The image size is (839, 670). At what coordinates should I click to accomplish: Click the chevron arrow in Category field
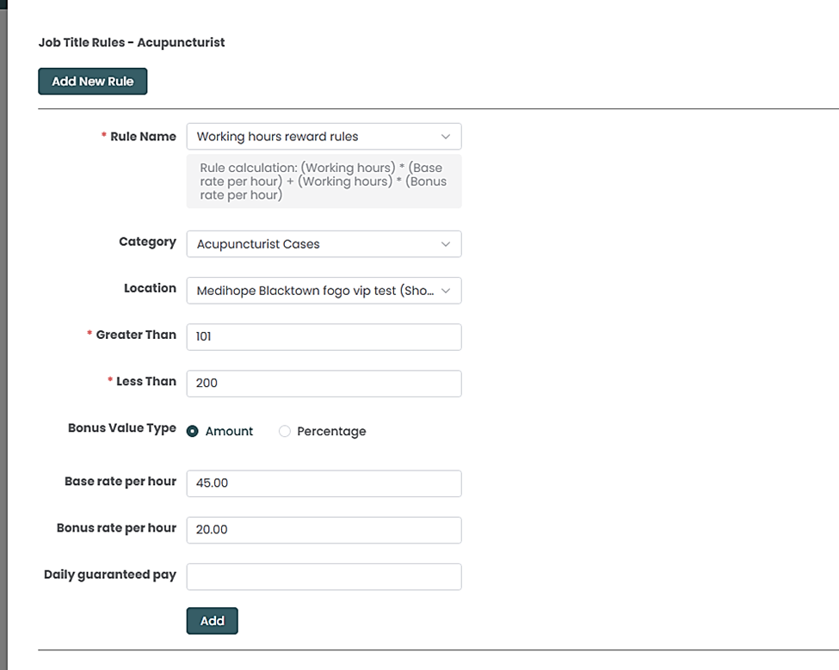click(x=445, y=244)
